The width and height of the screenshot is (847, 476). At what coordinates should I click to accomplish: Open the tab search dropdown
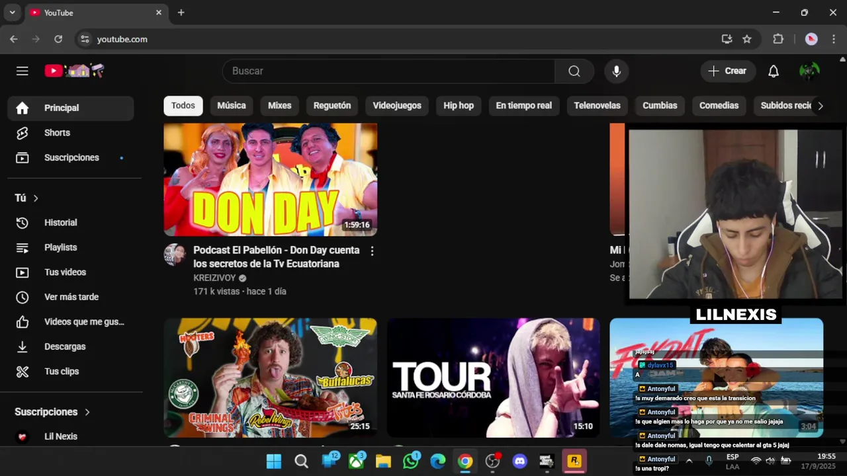pos(12,13)
